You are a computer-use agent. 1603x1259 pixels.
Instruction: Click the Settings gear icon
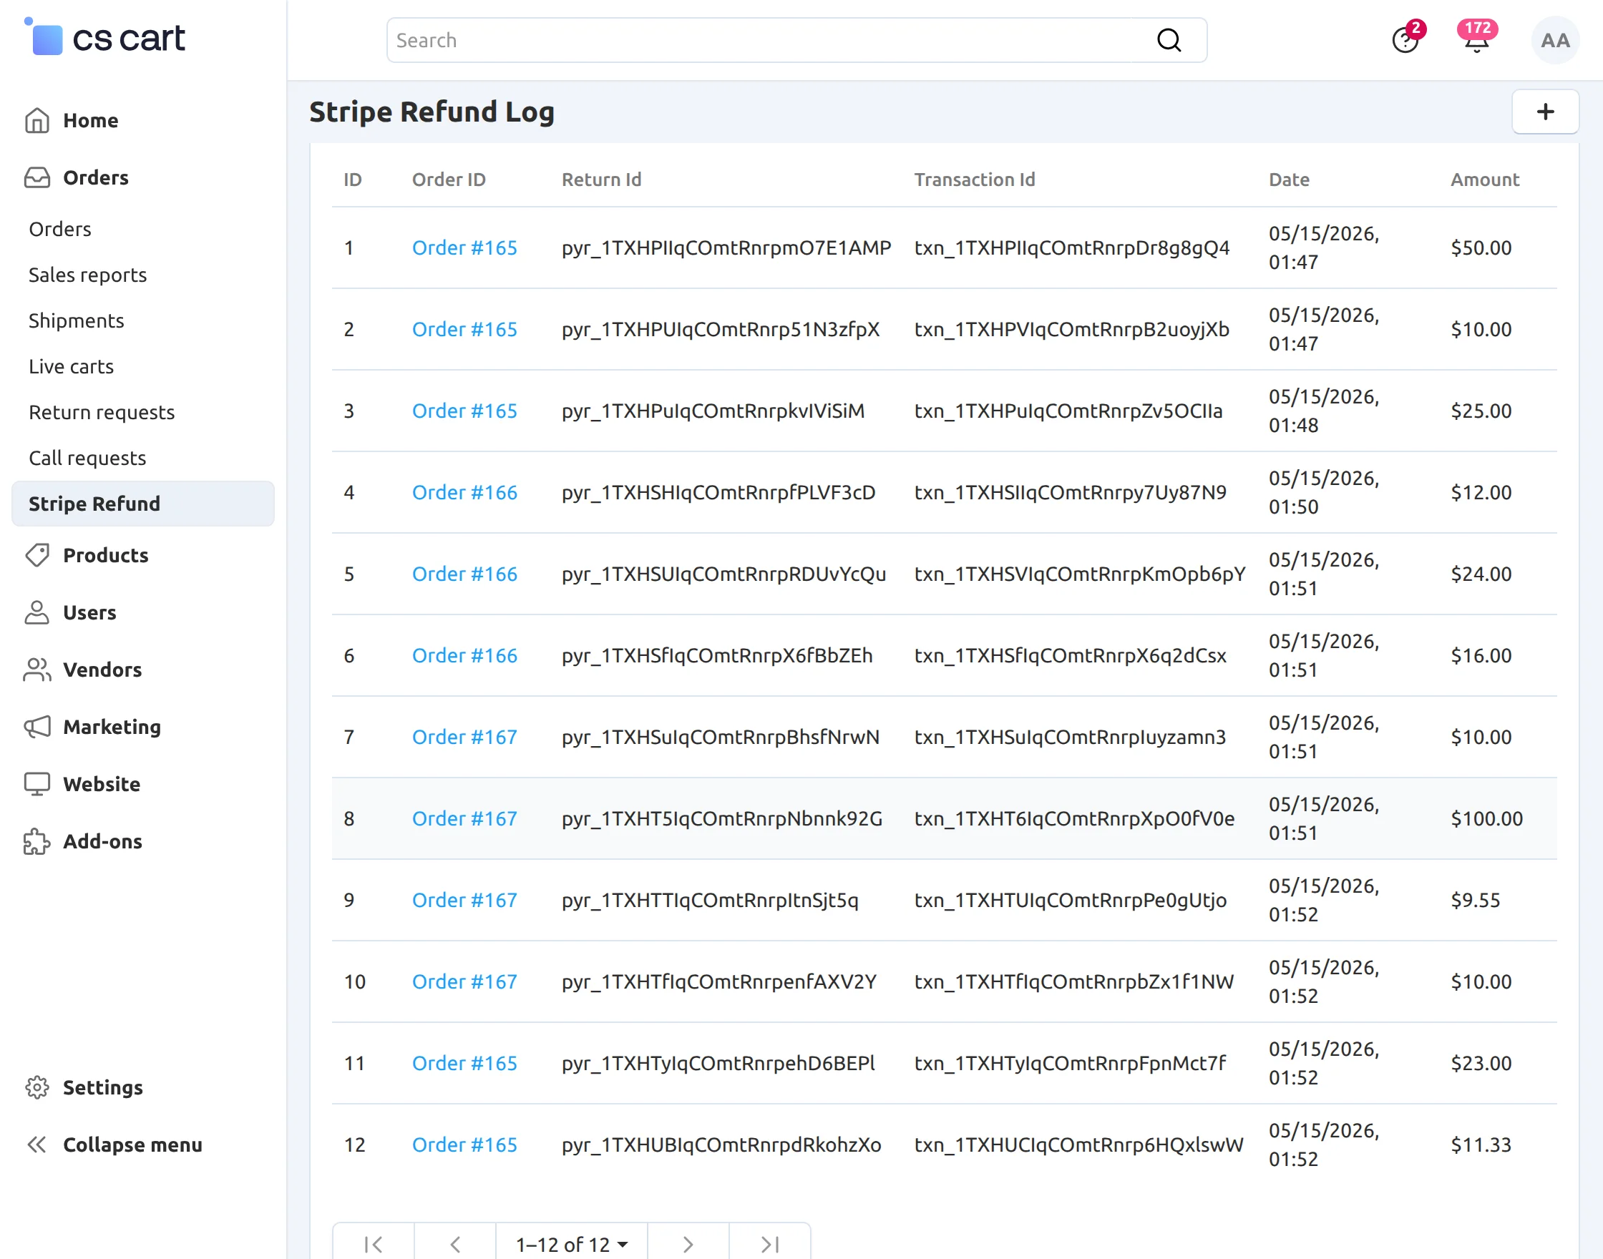pos(37,1087)
